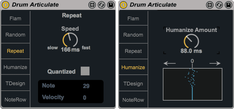Click the Speed knob dial
This screenshot has width=234, height=109.
click(x=70, y=40)
